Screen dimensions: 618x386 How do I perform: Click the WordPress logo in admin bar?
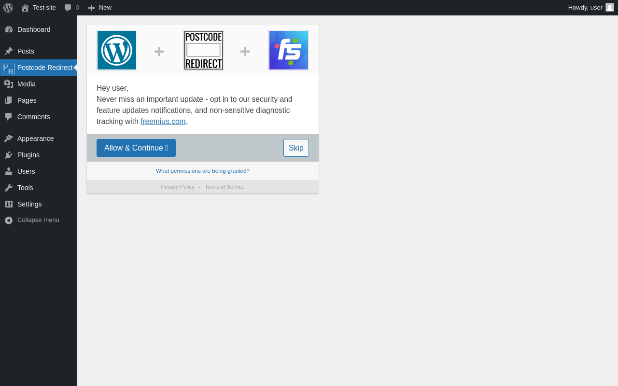point(8,8)
